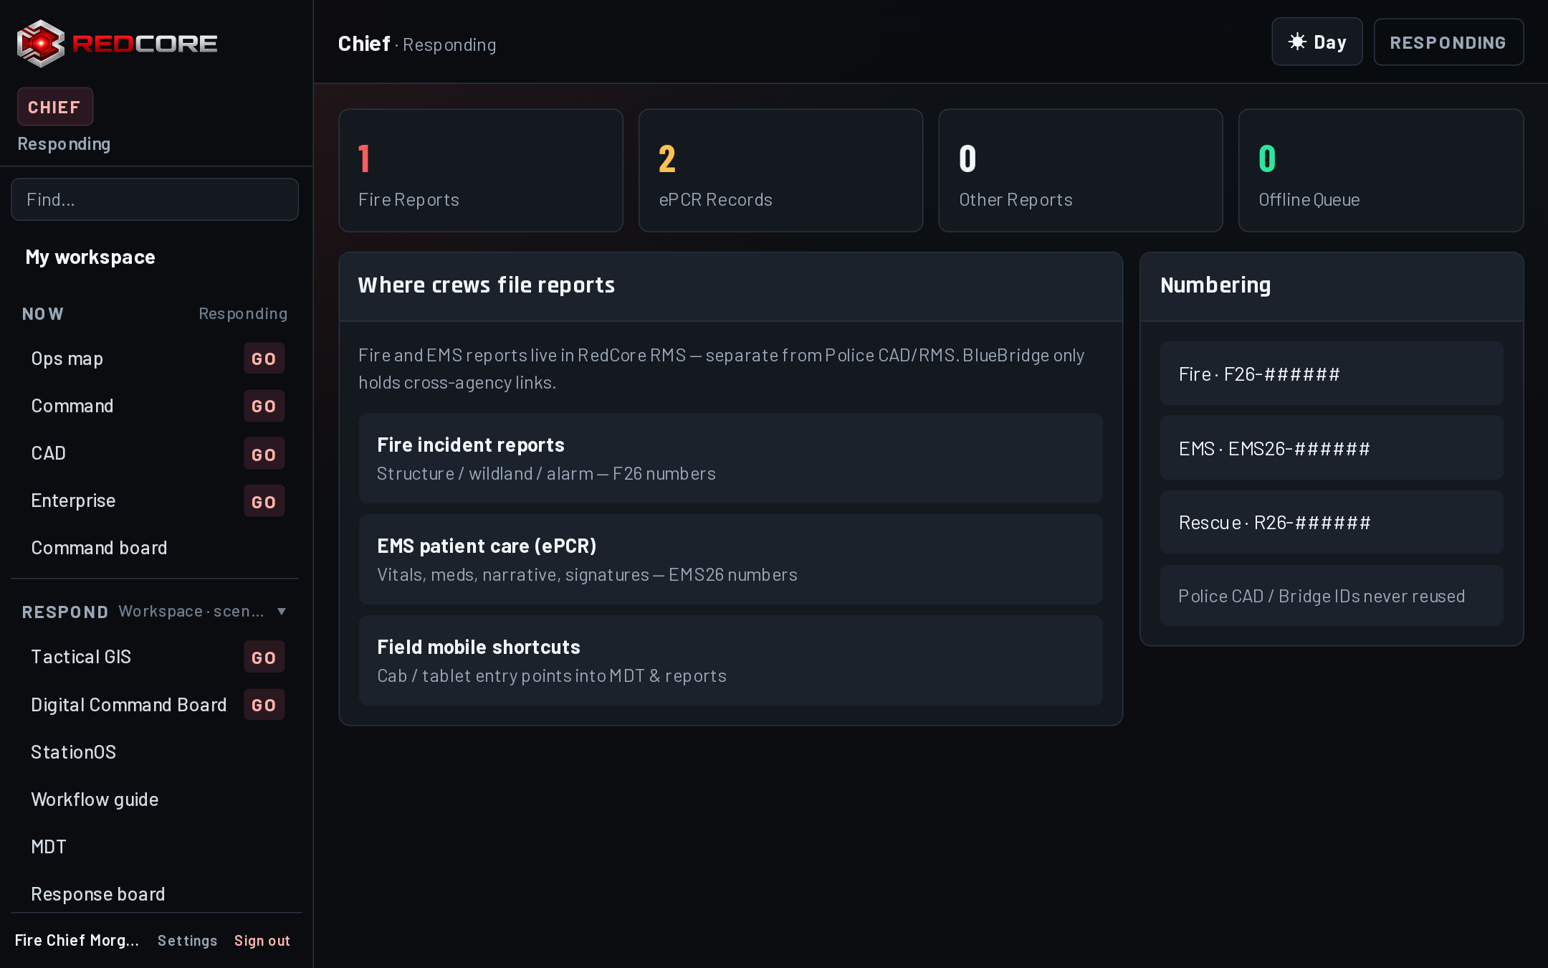Screen dimensions: 1548x968
Task: Select Tactical GIS sidebar entry
Action: click(81, 657)
